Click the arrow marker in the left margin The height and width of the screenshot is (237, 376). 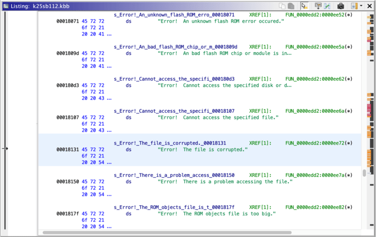[x=5, y=149]
